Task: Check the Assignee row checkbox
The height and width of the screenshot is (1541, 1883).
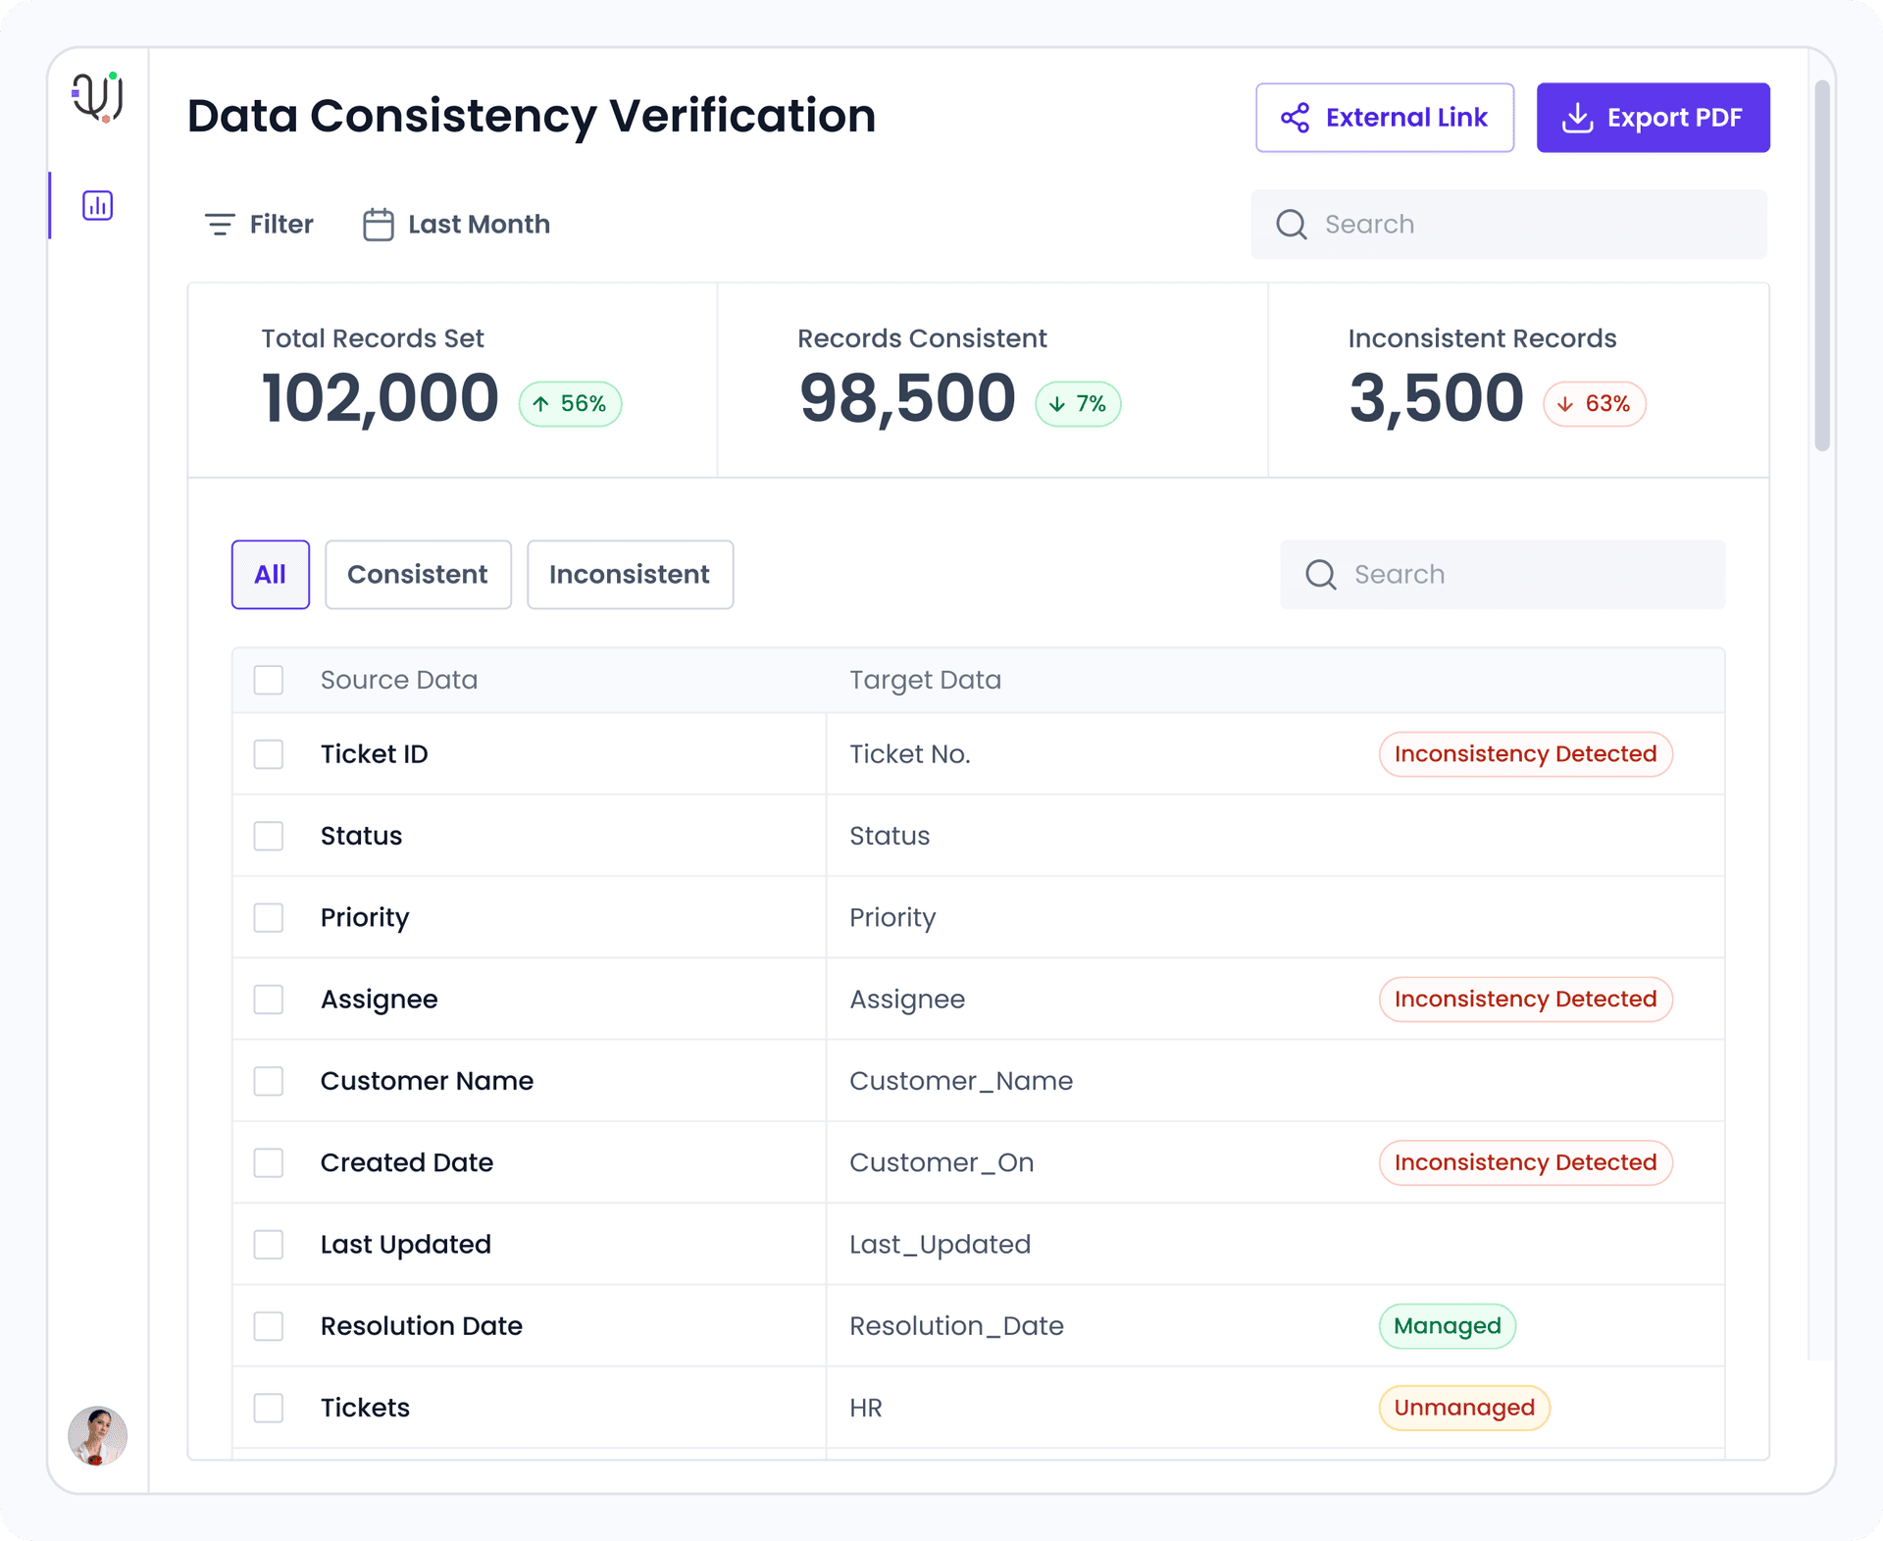Action: tap(268, 999)
